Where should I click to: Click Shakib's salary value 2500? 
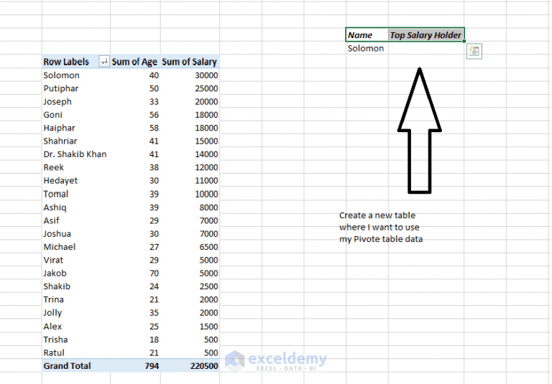[208, 286]
